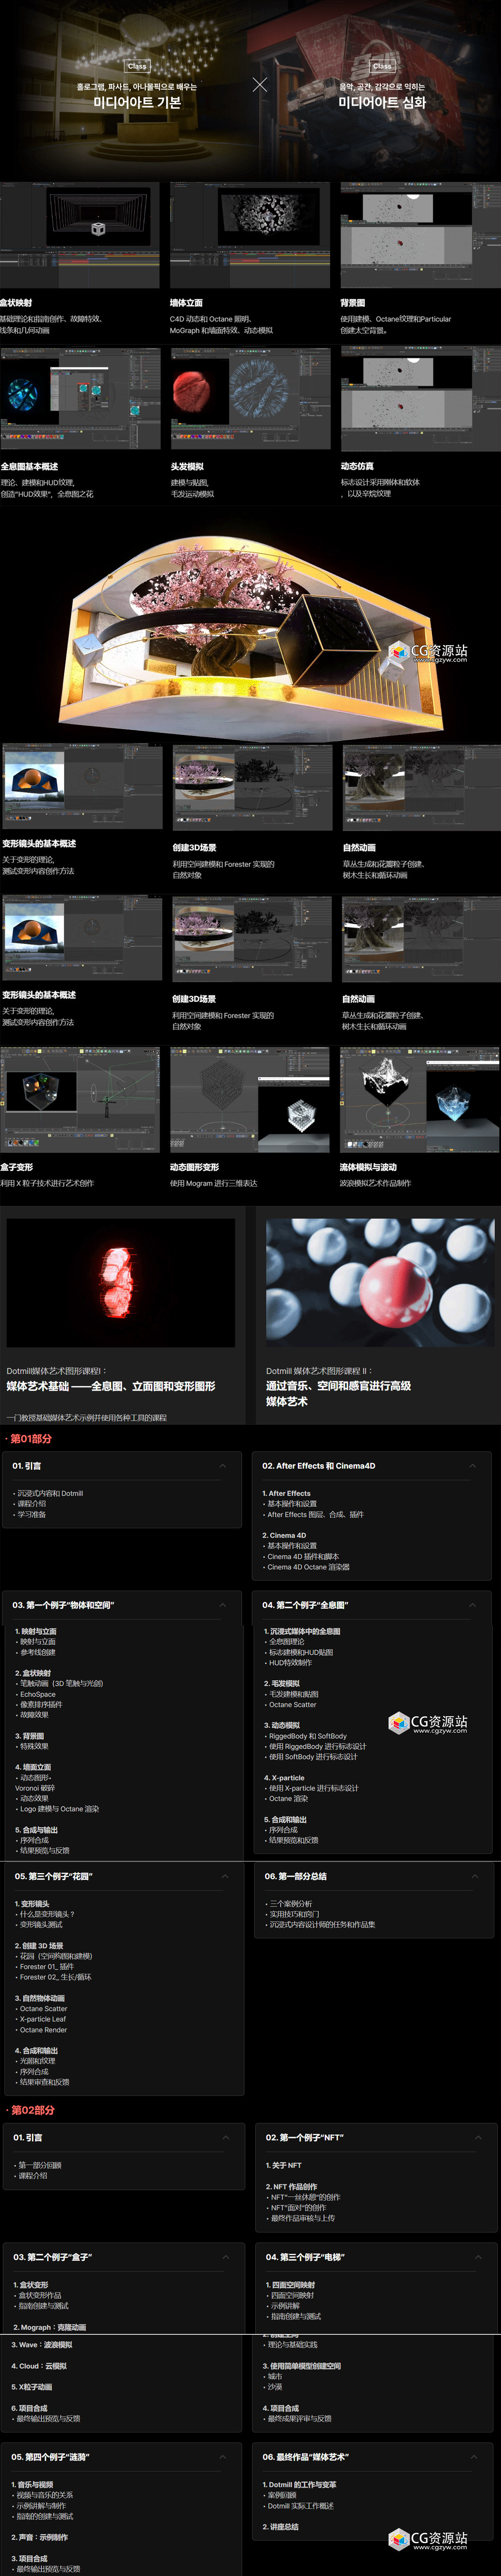Select the 3. Wave：波浪模拟 item
Image resolution: width=501 pixels, height=2576 pixels.
click(x=42, y=2345)
